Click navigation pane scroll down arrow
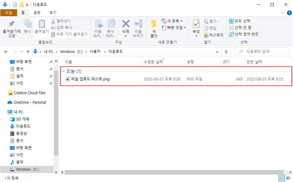 [56, 172]
